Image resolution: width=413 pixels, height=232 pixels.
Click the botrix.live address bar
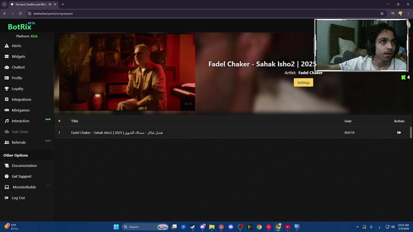206,14
